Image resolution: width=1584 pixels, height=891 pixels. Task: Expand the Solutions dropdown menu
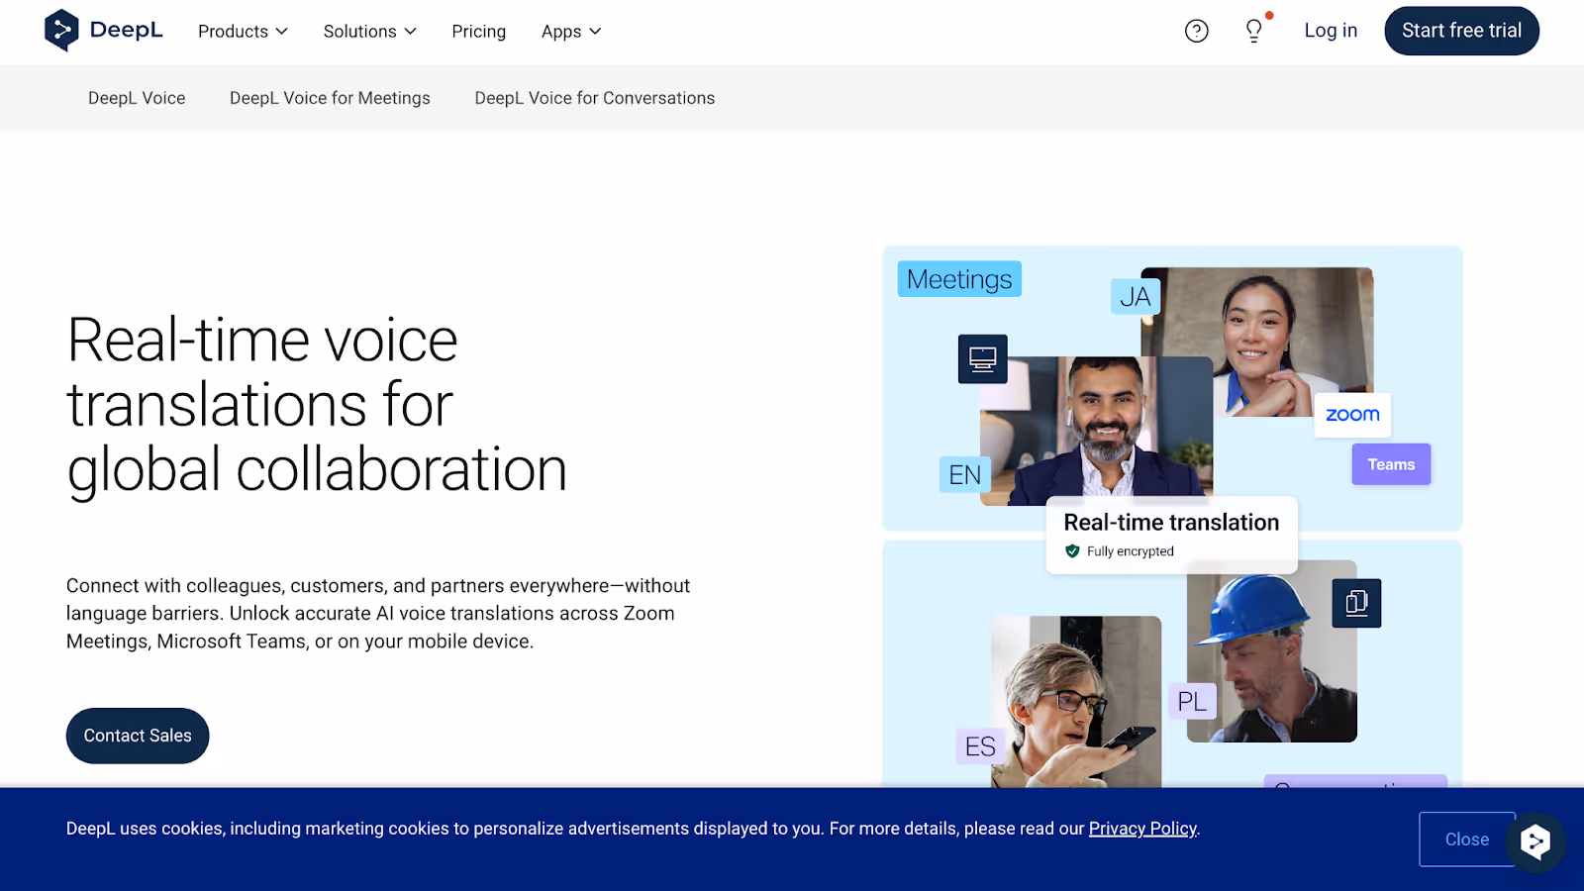370,32
